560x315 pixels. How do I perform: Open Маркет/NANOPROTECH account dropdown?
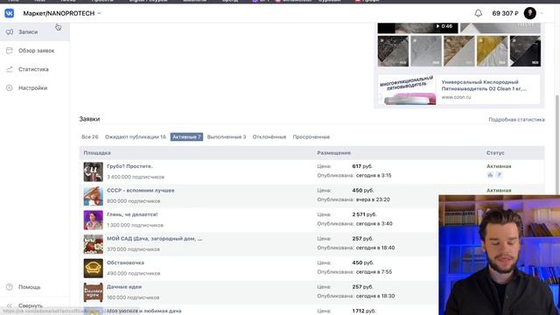62,13
